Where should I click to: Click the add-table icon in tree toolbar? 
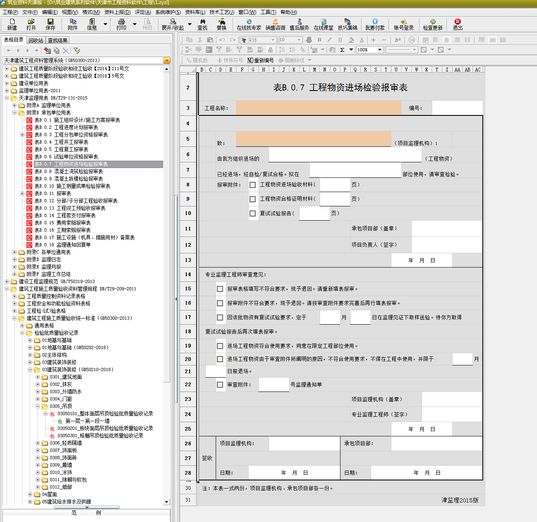click(x=47, y=50)
